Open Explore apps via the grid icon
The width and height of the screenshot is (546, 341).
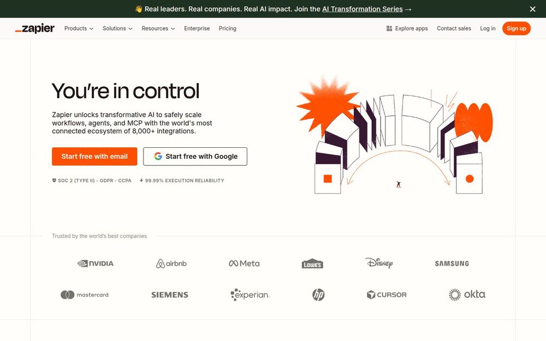click(390, 28)
